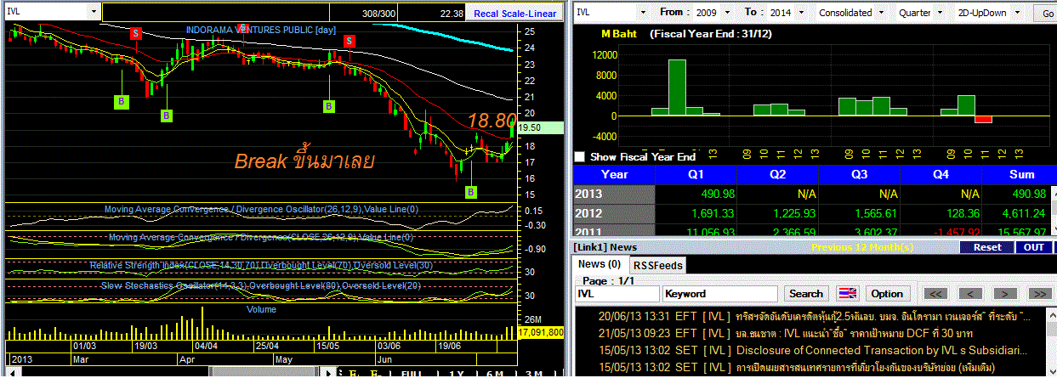Screen dimensions: 1057x378
Task: Select the 2013 year row cell
Action: pos(615,195)
